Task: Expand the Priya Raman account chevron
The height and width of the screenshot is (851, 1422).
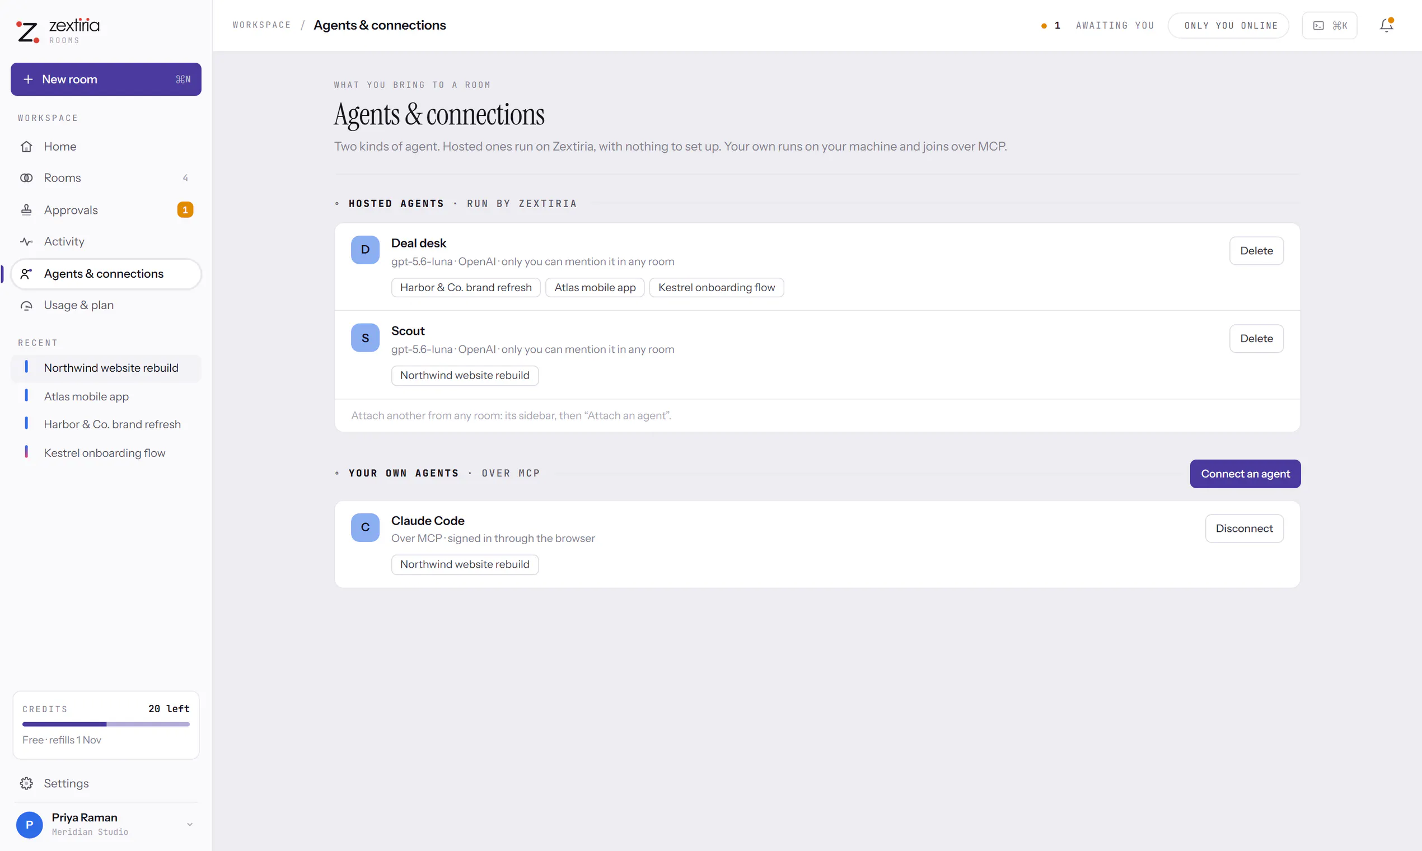Action: (190, 825)
